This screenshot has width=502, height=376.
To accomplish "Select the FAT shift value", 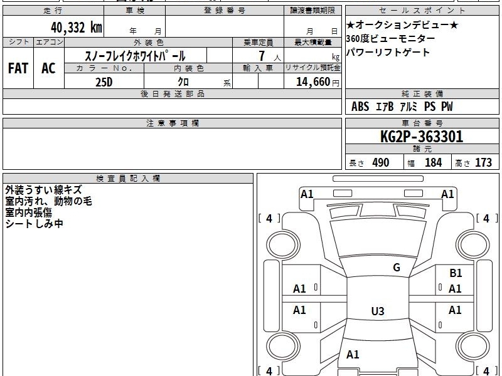I will click(x=18, y=68).
